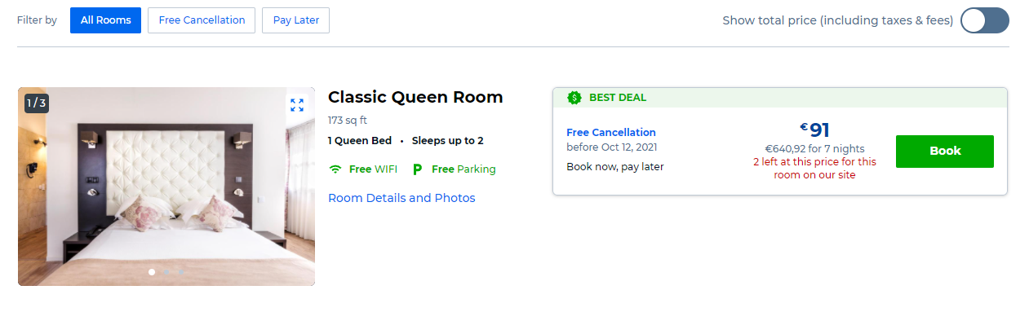Click the BEST DEAL banner text
The width and height of the screenshot is (1029, 312).
pyautogui.click(x=618, y=98)
